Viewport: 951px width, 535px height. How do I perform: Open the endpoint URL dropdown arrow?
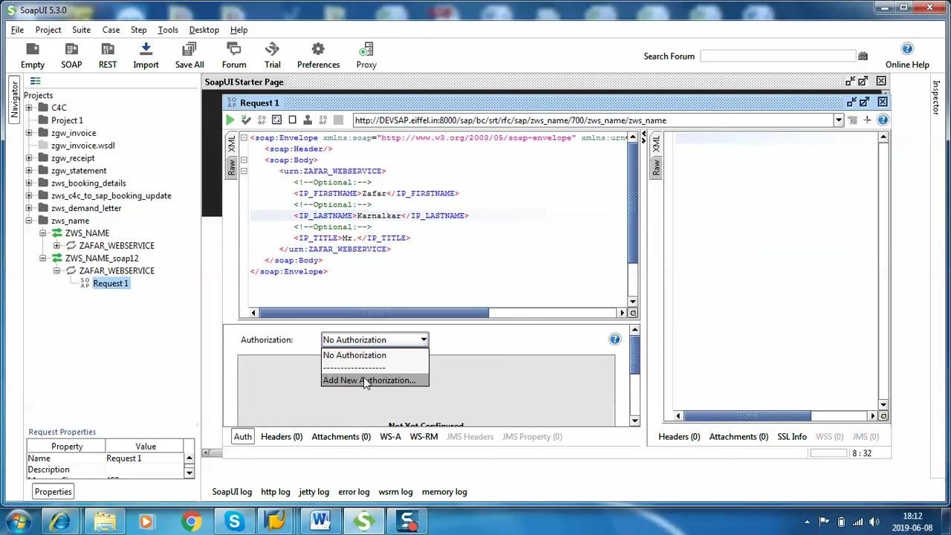click(839, 120)
